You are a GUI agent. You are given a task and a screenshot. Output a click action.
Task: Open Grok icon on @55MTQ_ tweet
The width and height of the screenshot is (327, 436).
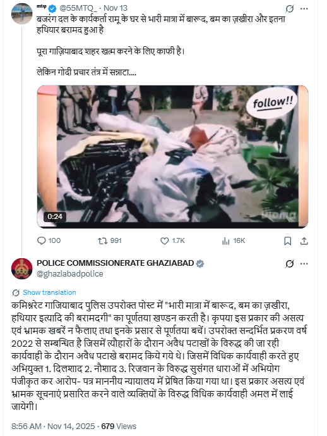tap(289, 9)
